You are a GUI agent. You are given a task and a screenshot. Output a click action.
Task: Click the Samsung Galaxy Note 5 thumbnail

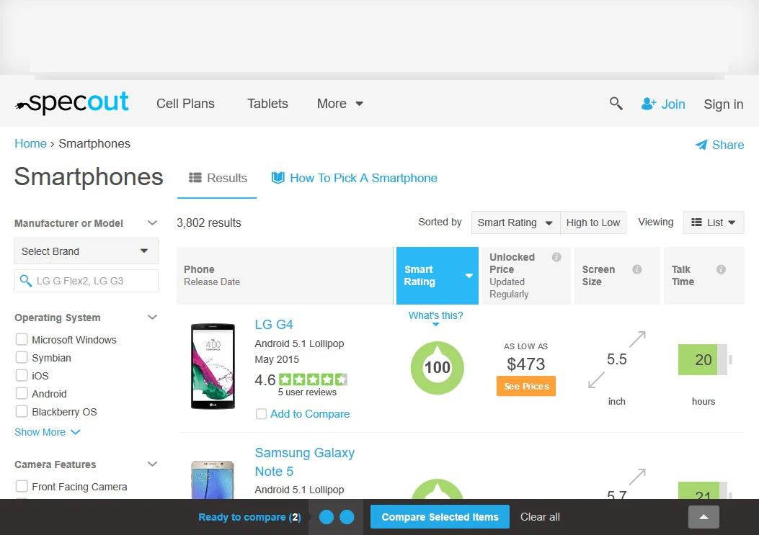213,480
